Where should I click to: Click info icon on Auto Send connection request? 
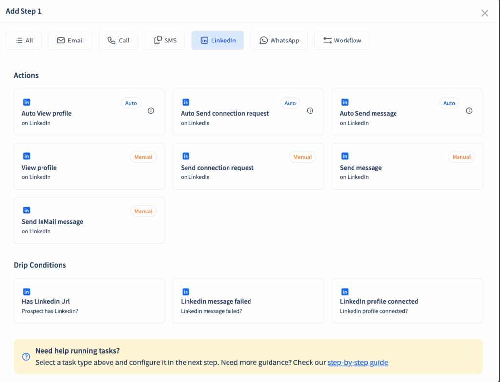310,111
